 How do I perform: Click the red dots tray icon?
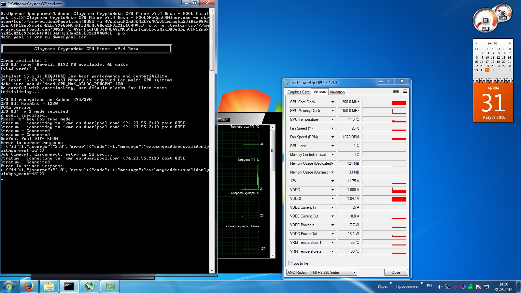[x=455, y=287]
